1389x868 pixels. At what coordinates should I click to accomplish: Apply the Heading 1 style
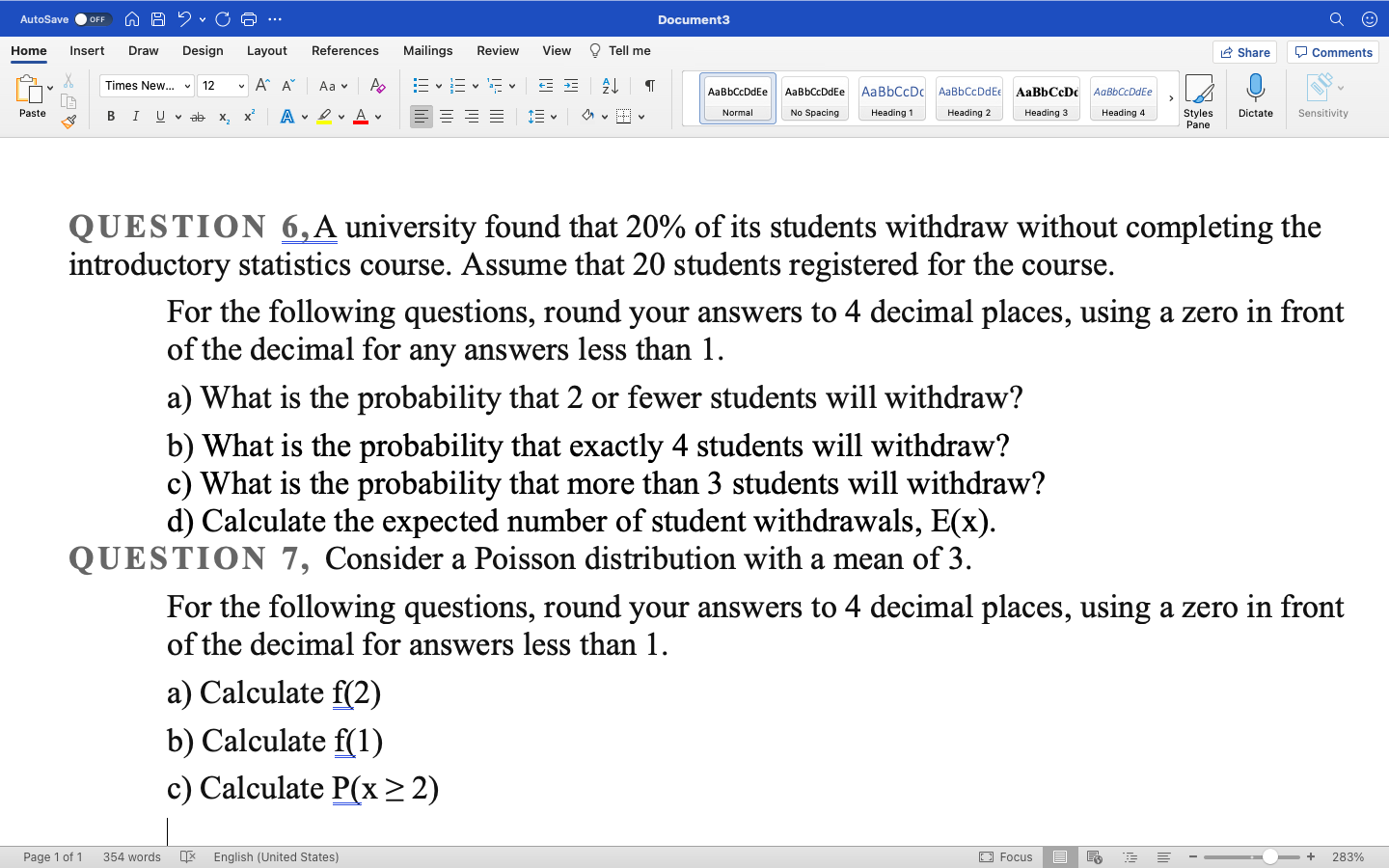tap(892, 98)
